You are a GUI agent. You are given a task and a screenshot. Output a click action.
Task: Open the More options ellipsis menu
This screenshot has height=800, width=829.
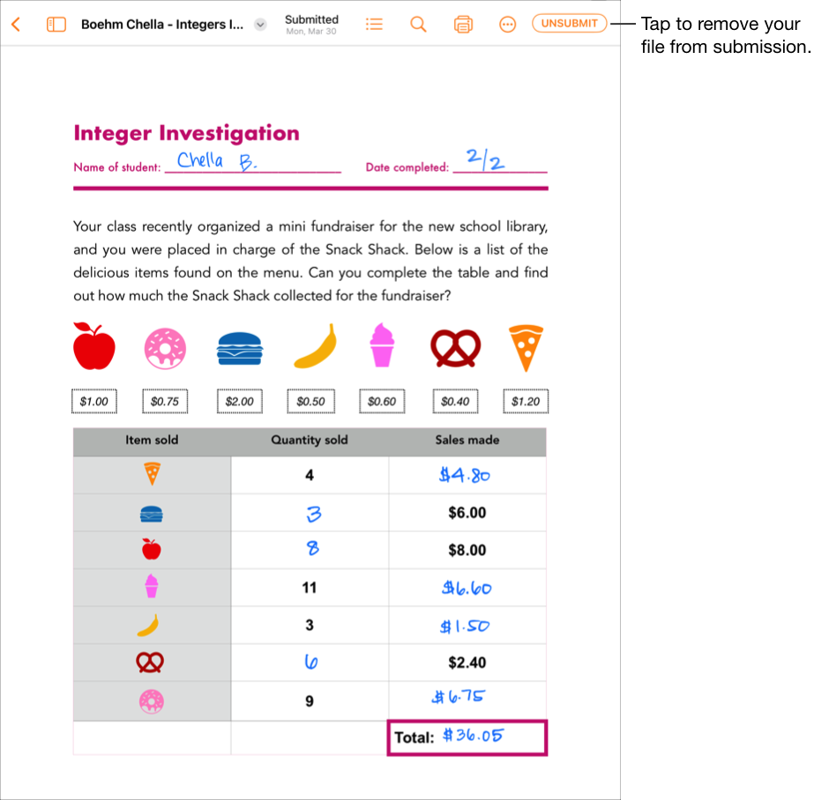pos(507,24)
